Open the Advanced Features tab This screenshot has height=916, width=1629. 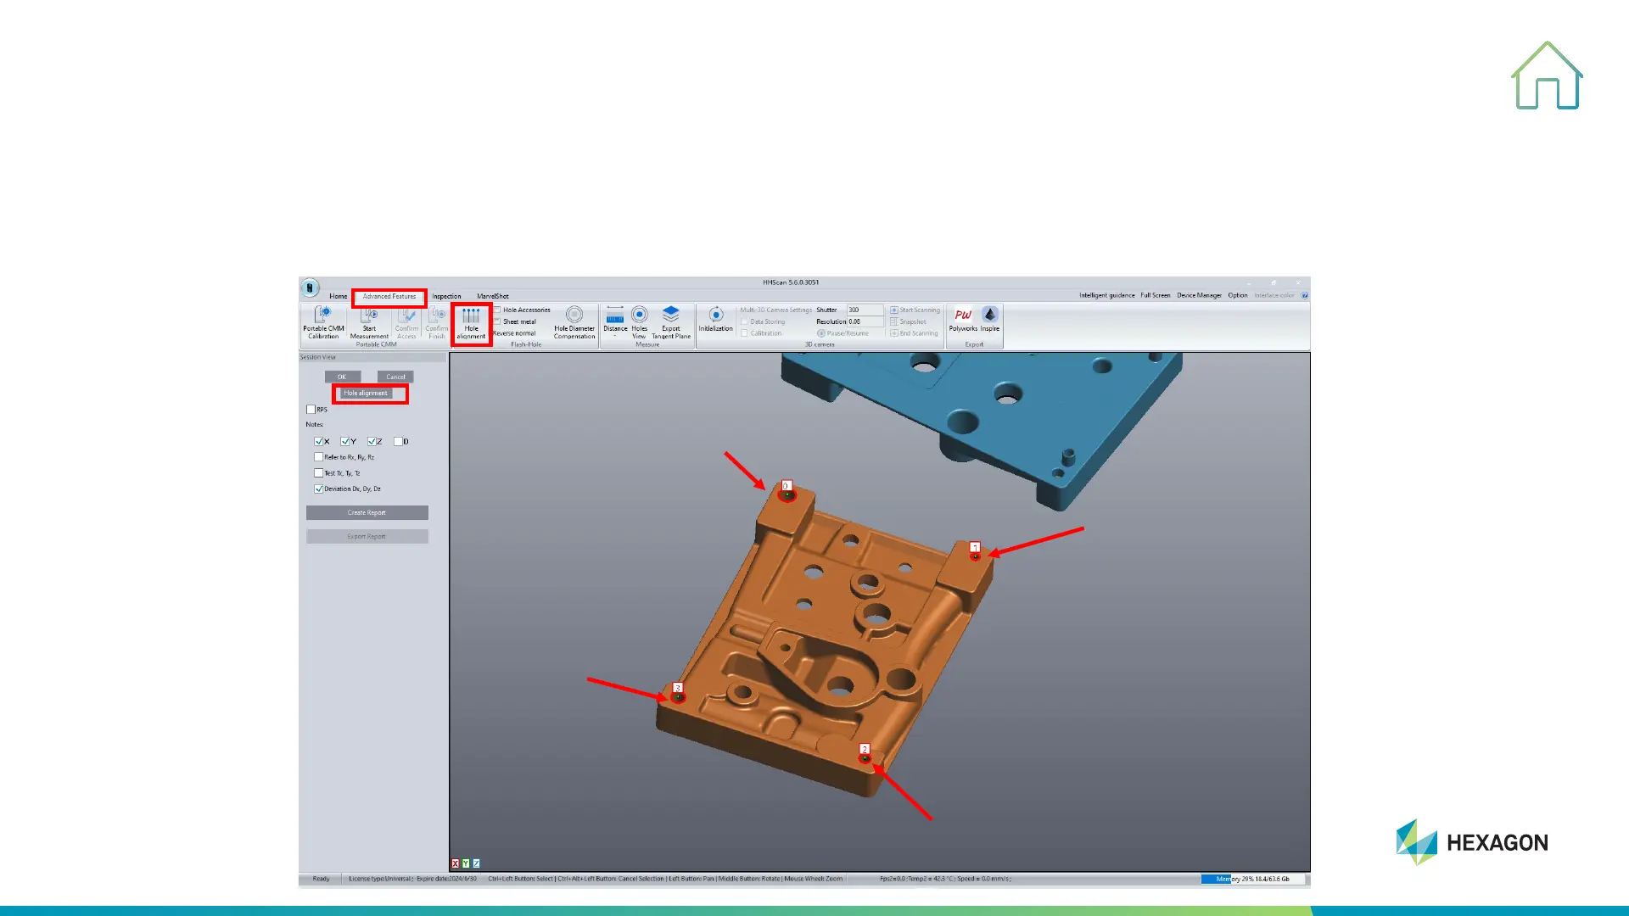click(x=389, y=296)
